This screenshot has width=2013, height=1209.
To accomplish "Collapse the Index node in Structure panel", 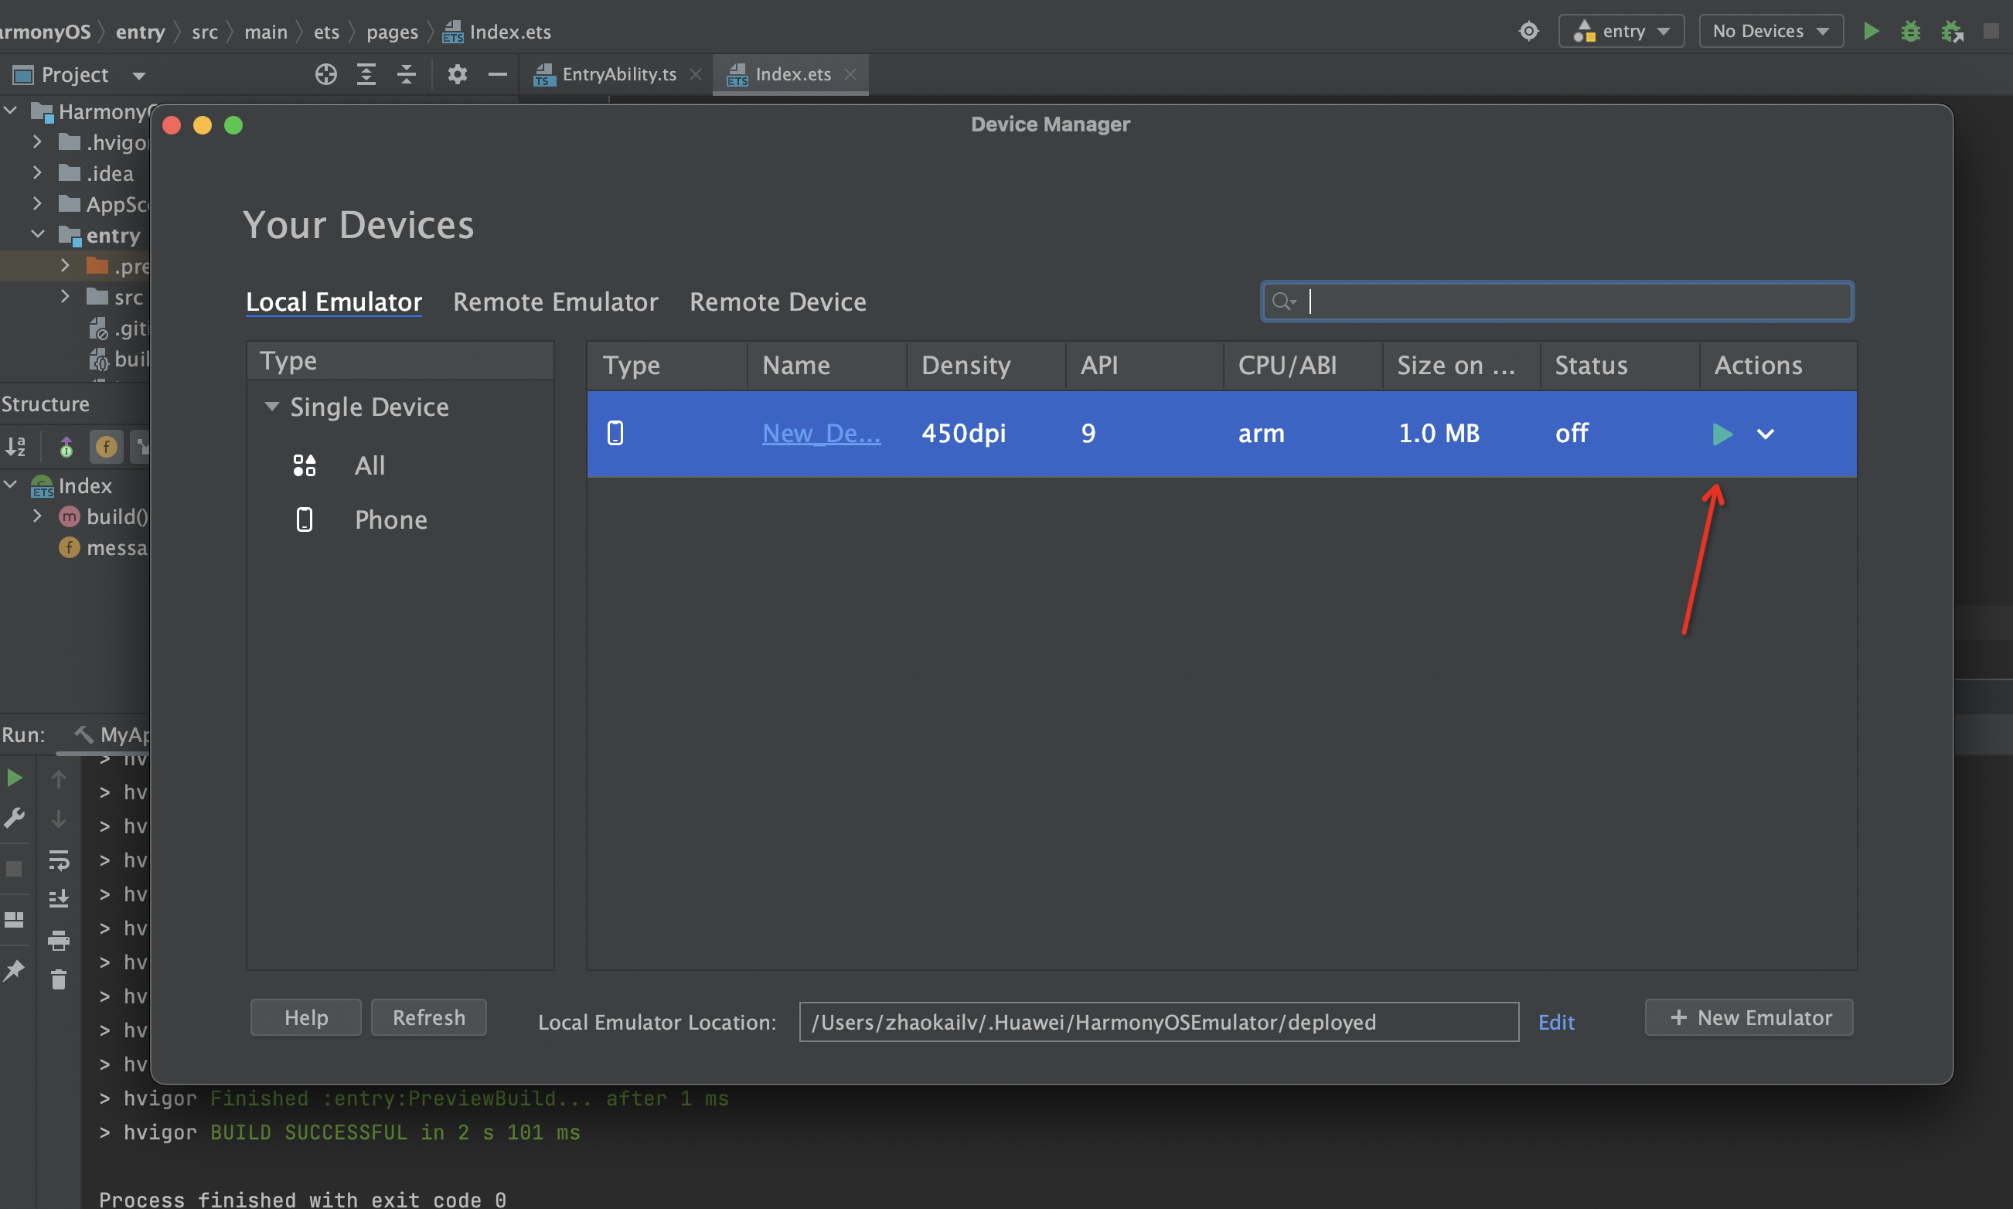I will coord(11,485).
